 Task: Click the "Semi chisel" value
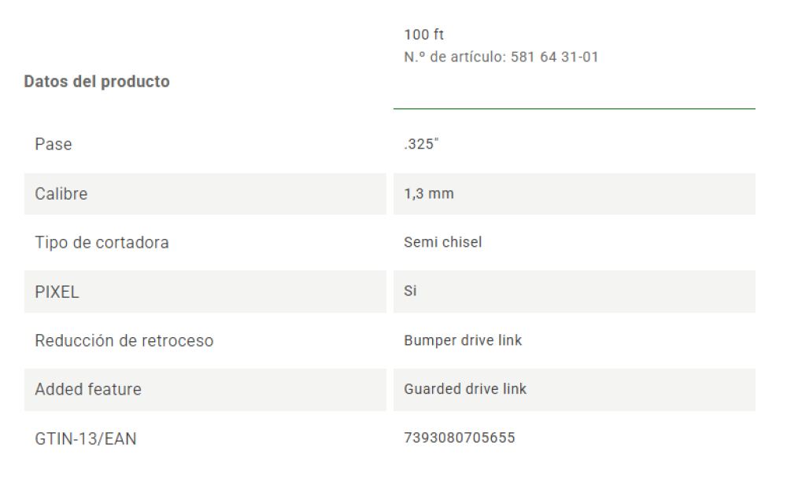tap(442, 243)
